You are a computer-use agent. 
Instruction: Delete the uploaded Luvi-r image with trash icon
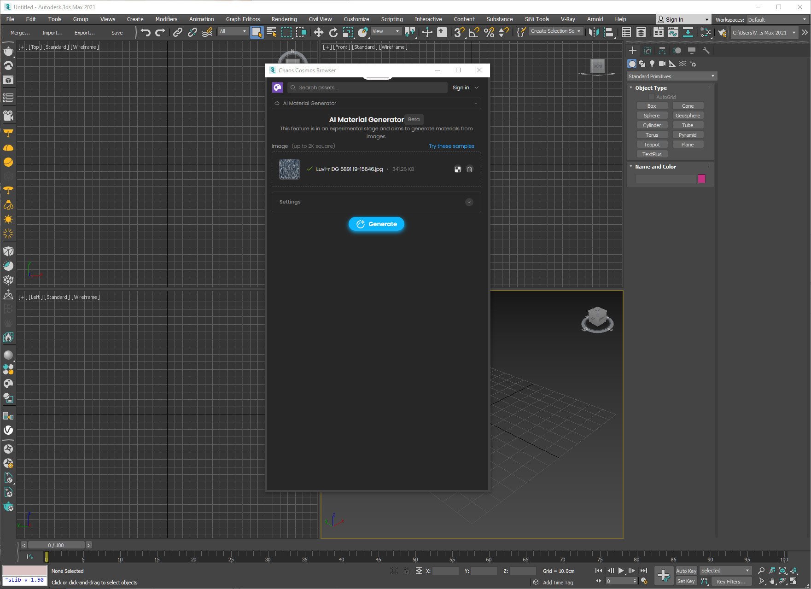(x=470, y=169)
